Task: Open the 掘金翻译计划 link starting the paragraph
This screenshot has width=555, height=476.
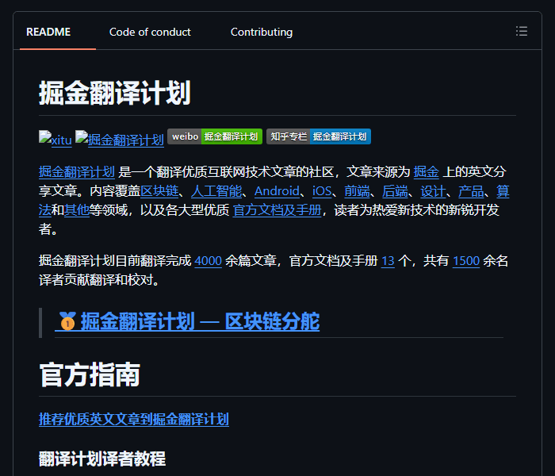Action: (77, 172)
